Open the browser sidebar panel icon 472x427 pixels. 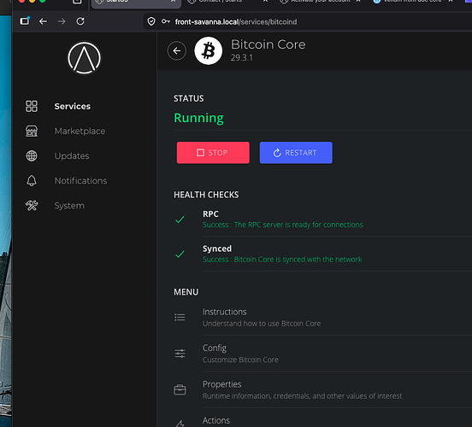[x=25, y=21]
